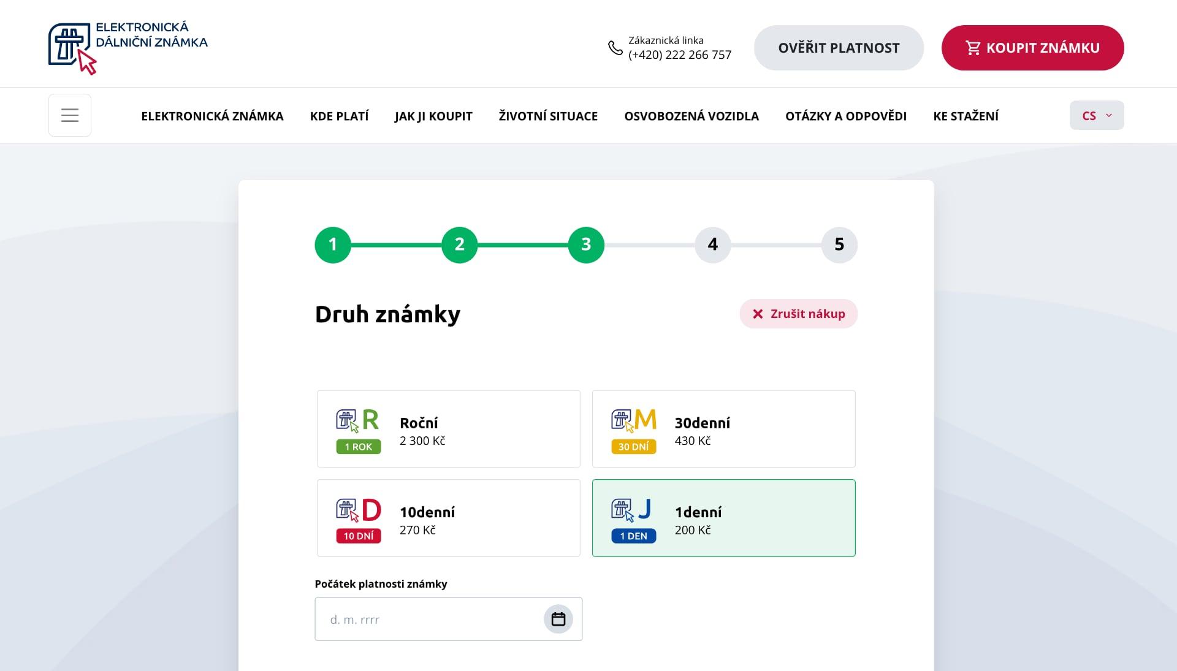Jump to step 5 in progress bar
Viewport: 1177px width, 671px height.
coord(839,245)
